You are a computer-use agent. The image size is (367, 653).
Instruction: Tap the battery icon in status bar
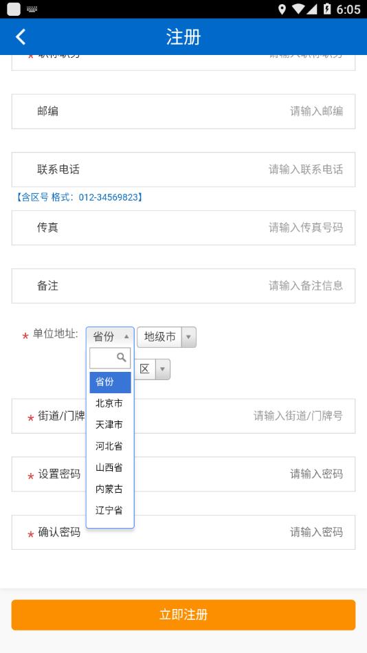[327, 9]
